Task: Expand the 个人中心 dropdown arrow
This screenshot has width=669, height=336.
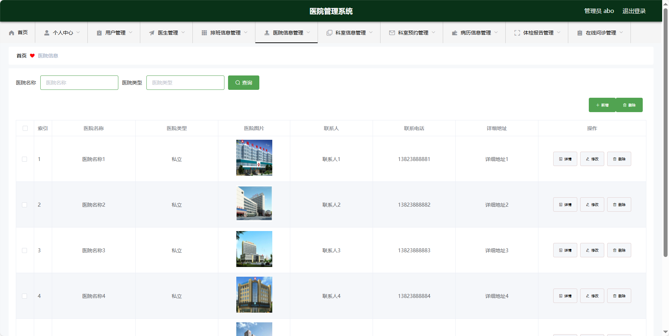Action: click(x=78, y=32)
